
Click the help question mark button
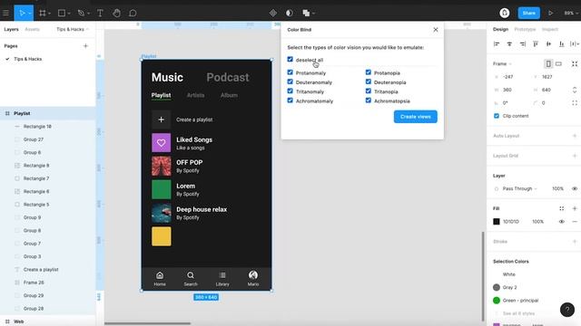coord(566,310)
